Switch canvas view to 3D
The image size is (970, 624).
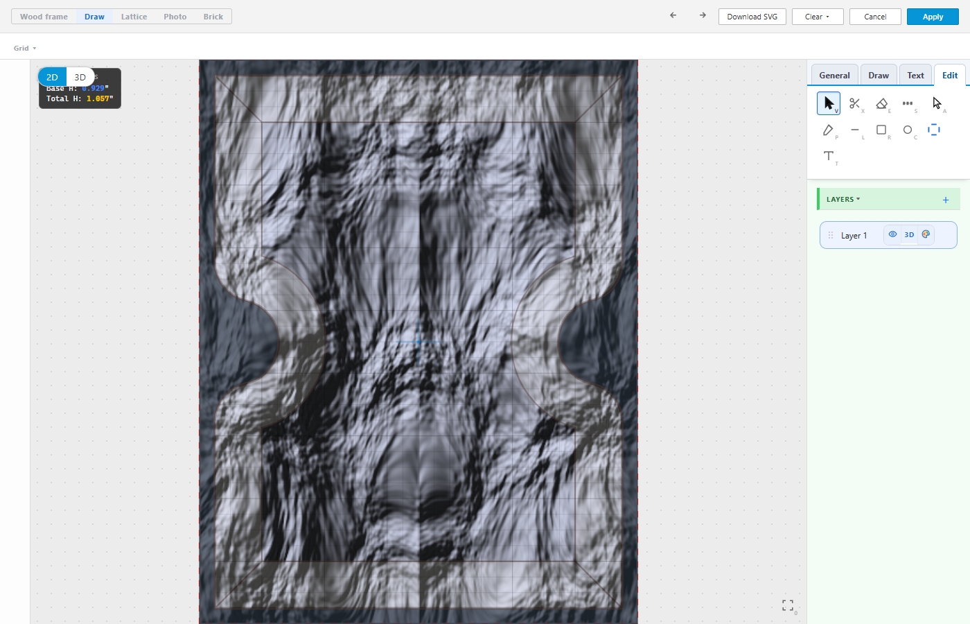point(80,77)
